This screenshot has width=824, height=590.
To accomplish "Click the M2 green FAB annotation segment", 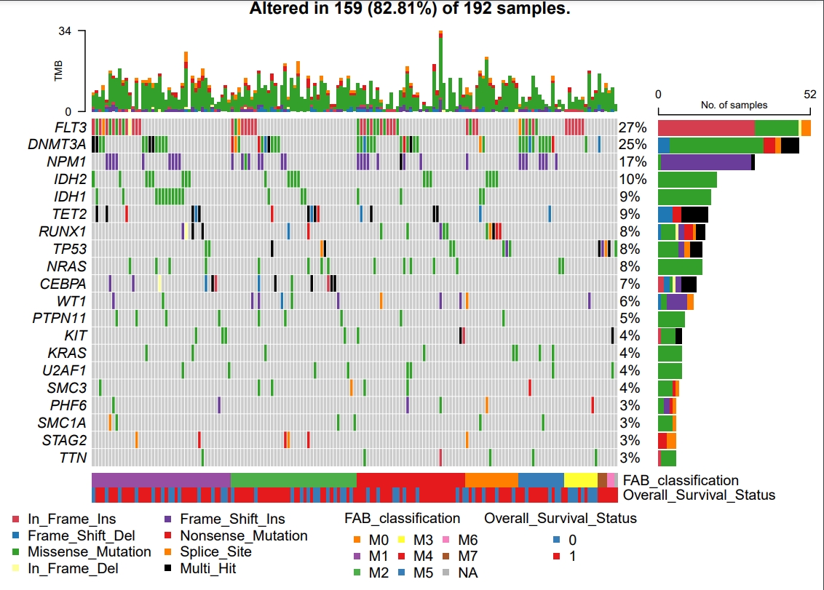I will pos(293,479).
